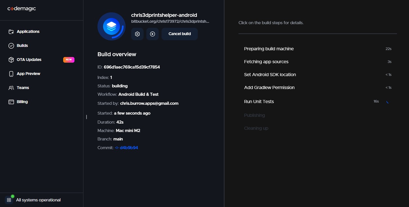Click the Started a few seconds ago text
This screenshot has height=207, width=409.
click(132, 113)
